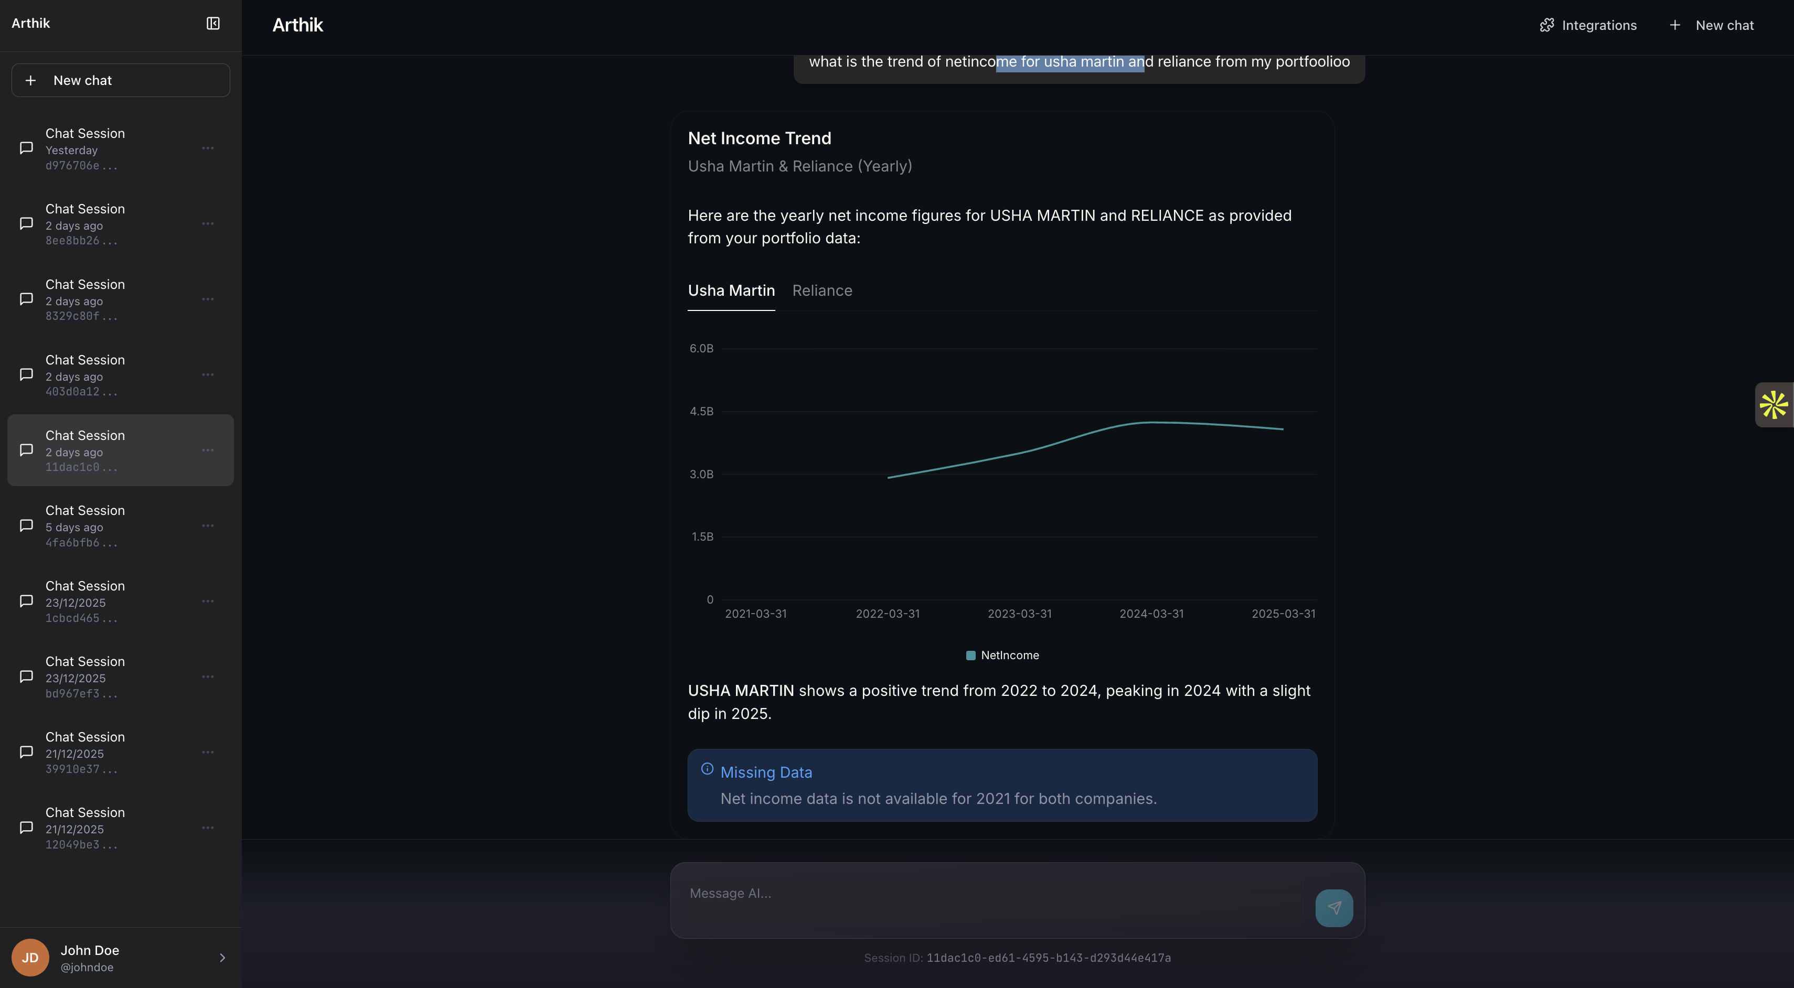Toggle the NetIncome legend color swatch
The image size is (1794, 988).
970,655
